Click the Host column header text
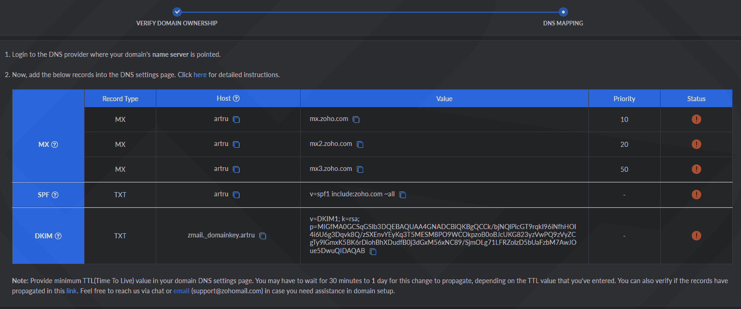741x309 pixels. click(223, 98)
